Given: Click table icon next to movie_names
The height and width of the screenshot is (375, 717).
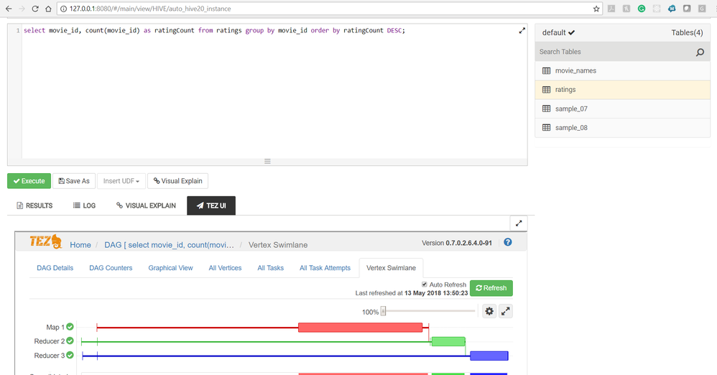Looking at the screenshot, I should [547, 71].
